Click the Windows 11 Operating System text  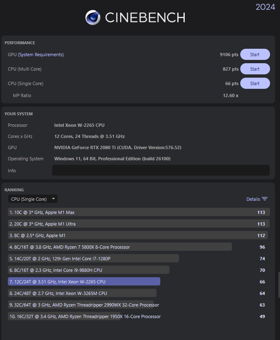[x=112, y=159]
